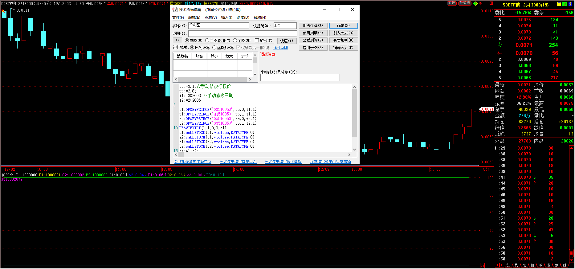Click the green lightning icon in quote panel header
Image resolution: width=575 pixels, height=269 pixels.
tap(565, 4)
